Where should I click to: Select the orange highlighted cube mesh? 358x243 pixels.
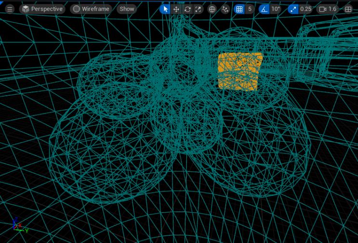[x=239, y=71]
